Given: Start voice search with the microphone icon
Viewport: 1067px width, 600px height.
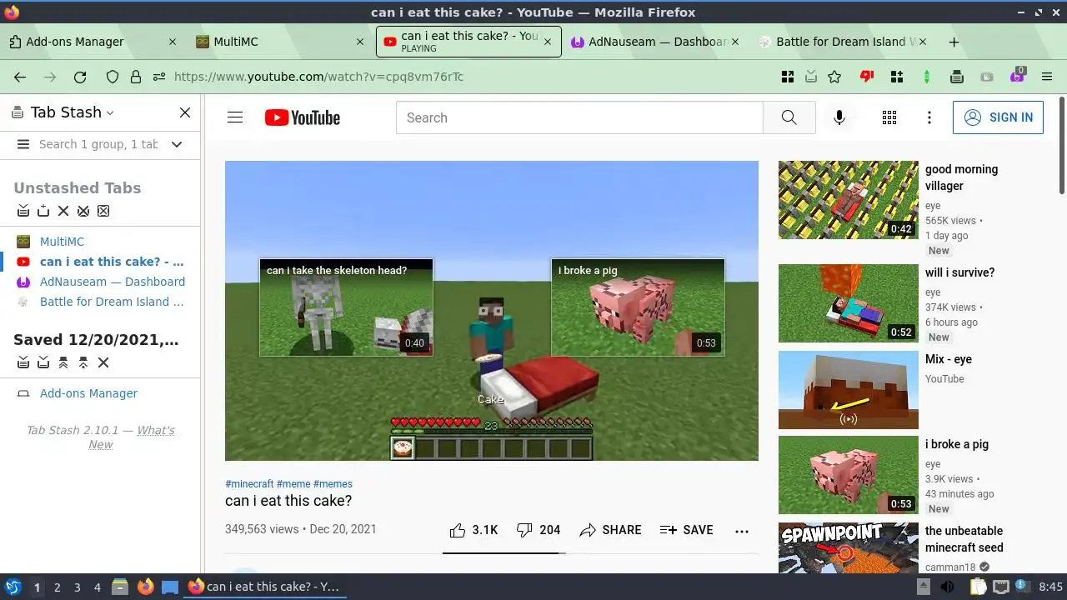Looking at the screenshot, I should click(x=839, y=117).
